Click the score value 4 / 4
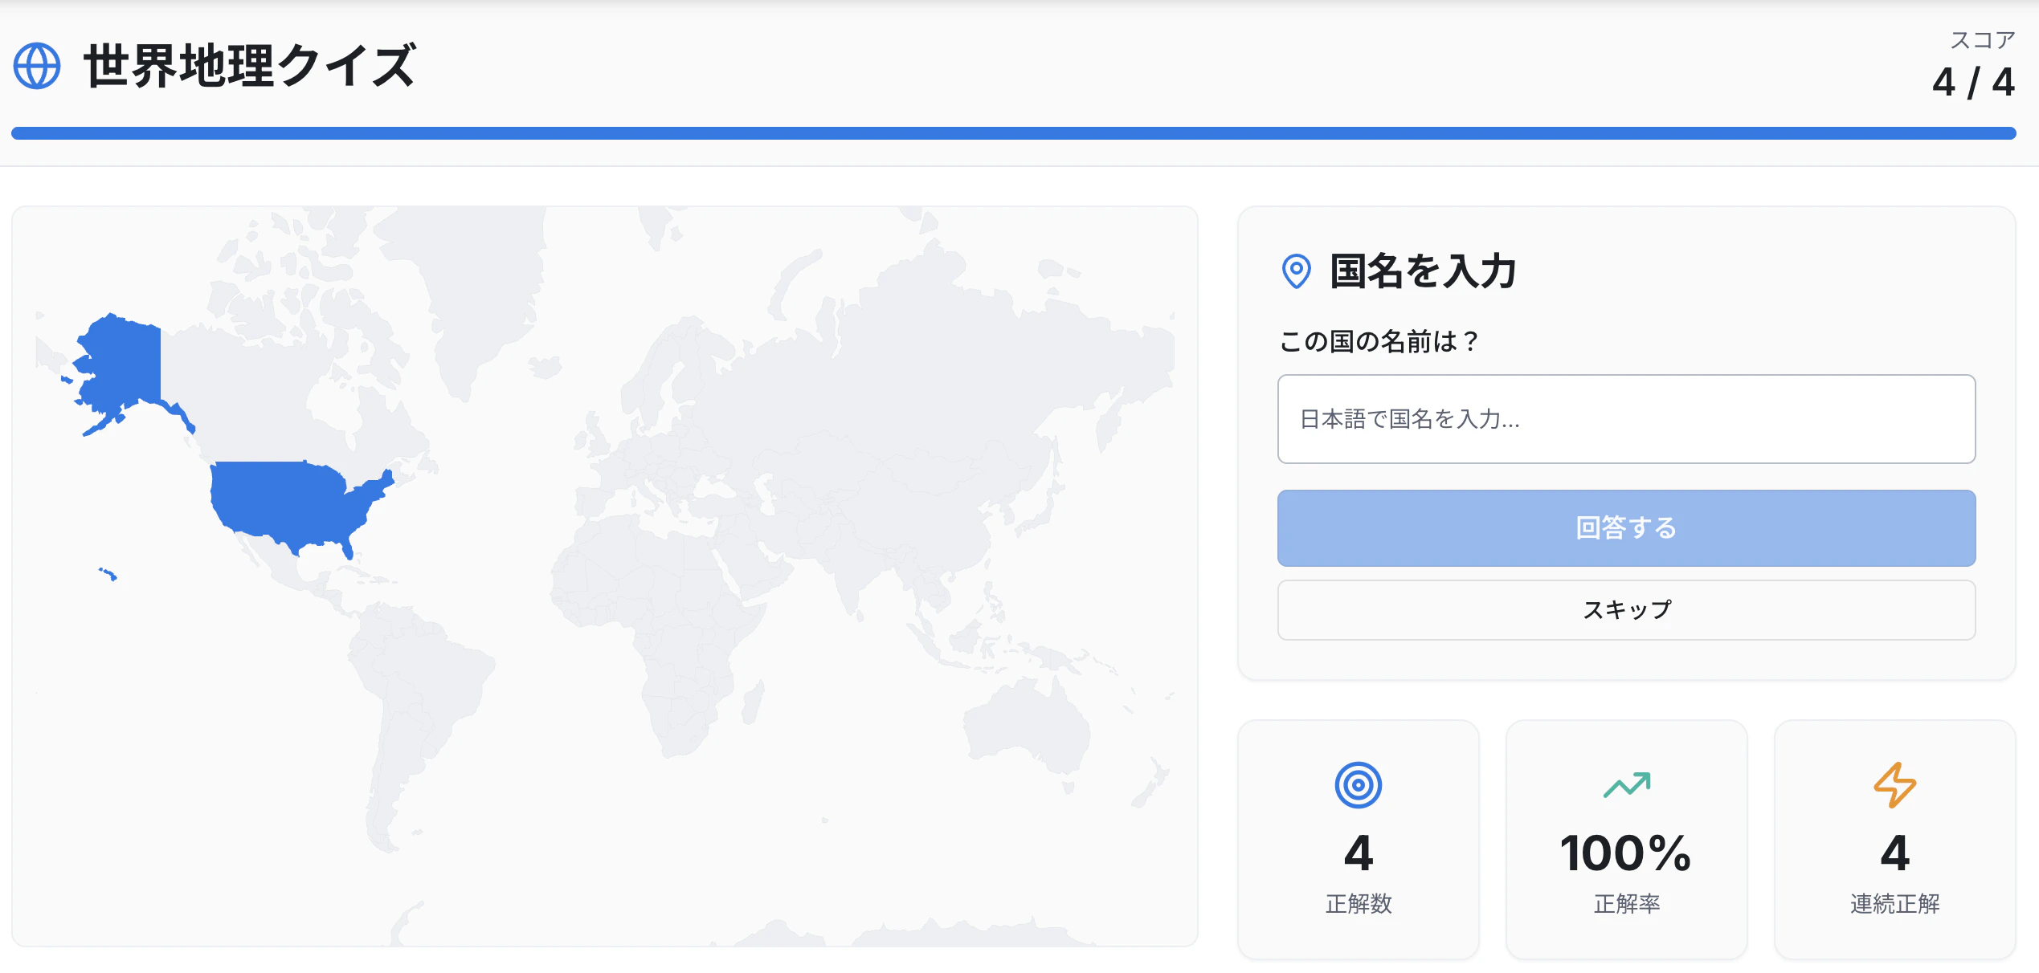Viewport: 2039px width, 973px height. [1973, 83]
